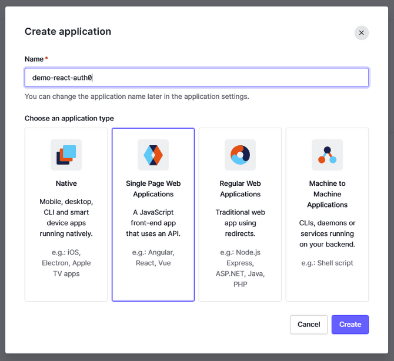Click the 'Angular, React, Vue' example text
Image resolution: width=394 pixels, height=361 pixels.
[153, 258]
